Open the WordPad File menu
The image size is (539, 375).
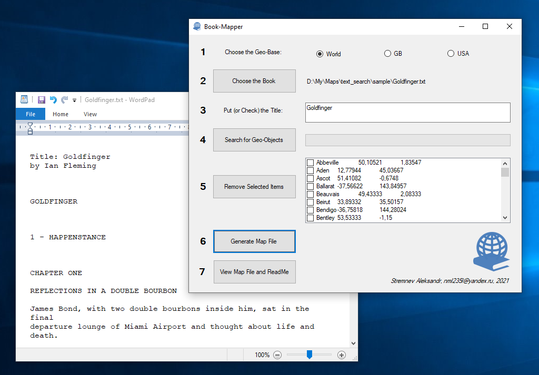click(31, 114)
